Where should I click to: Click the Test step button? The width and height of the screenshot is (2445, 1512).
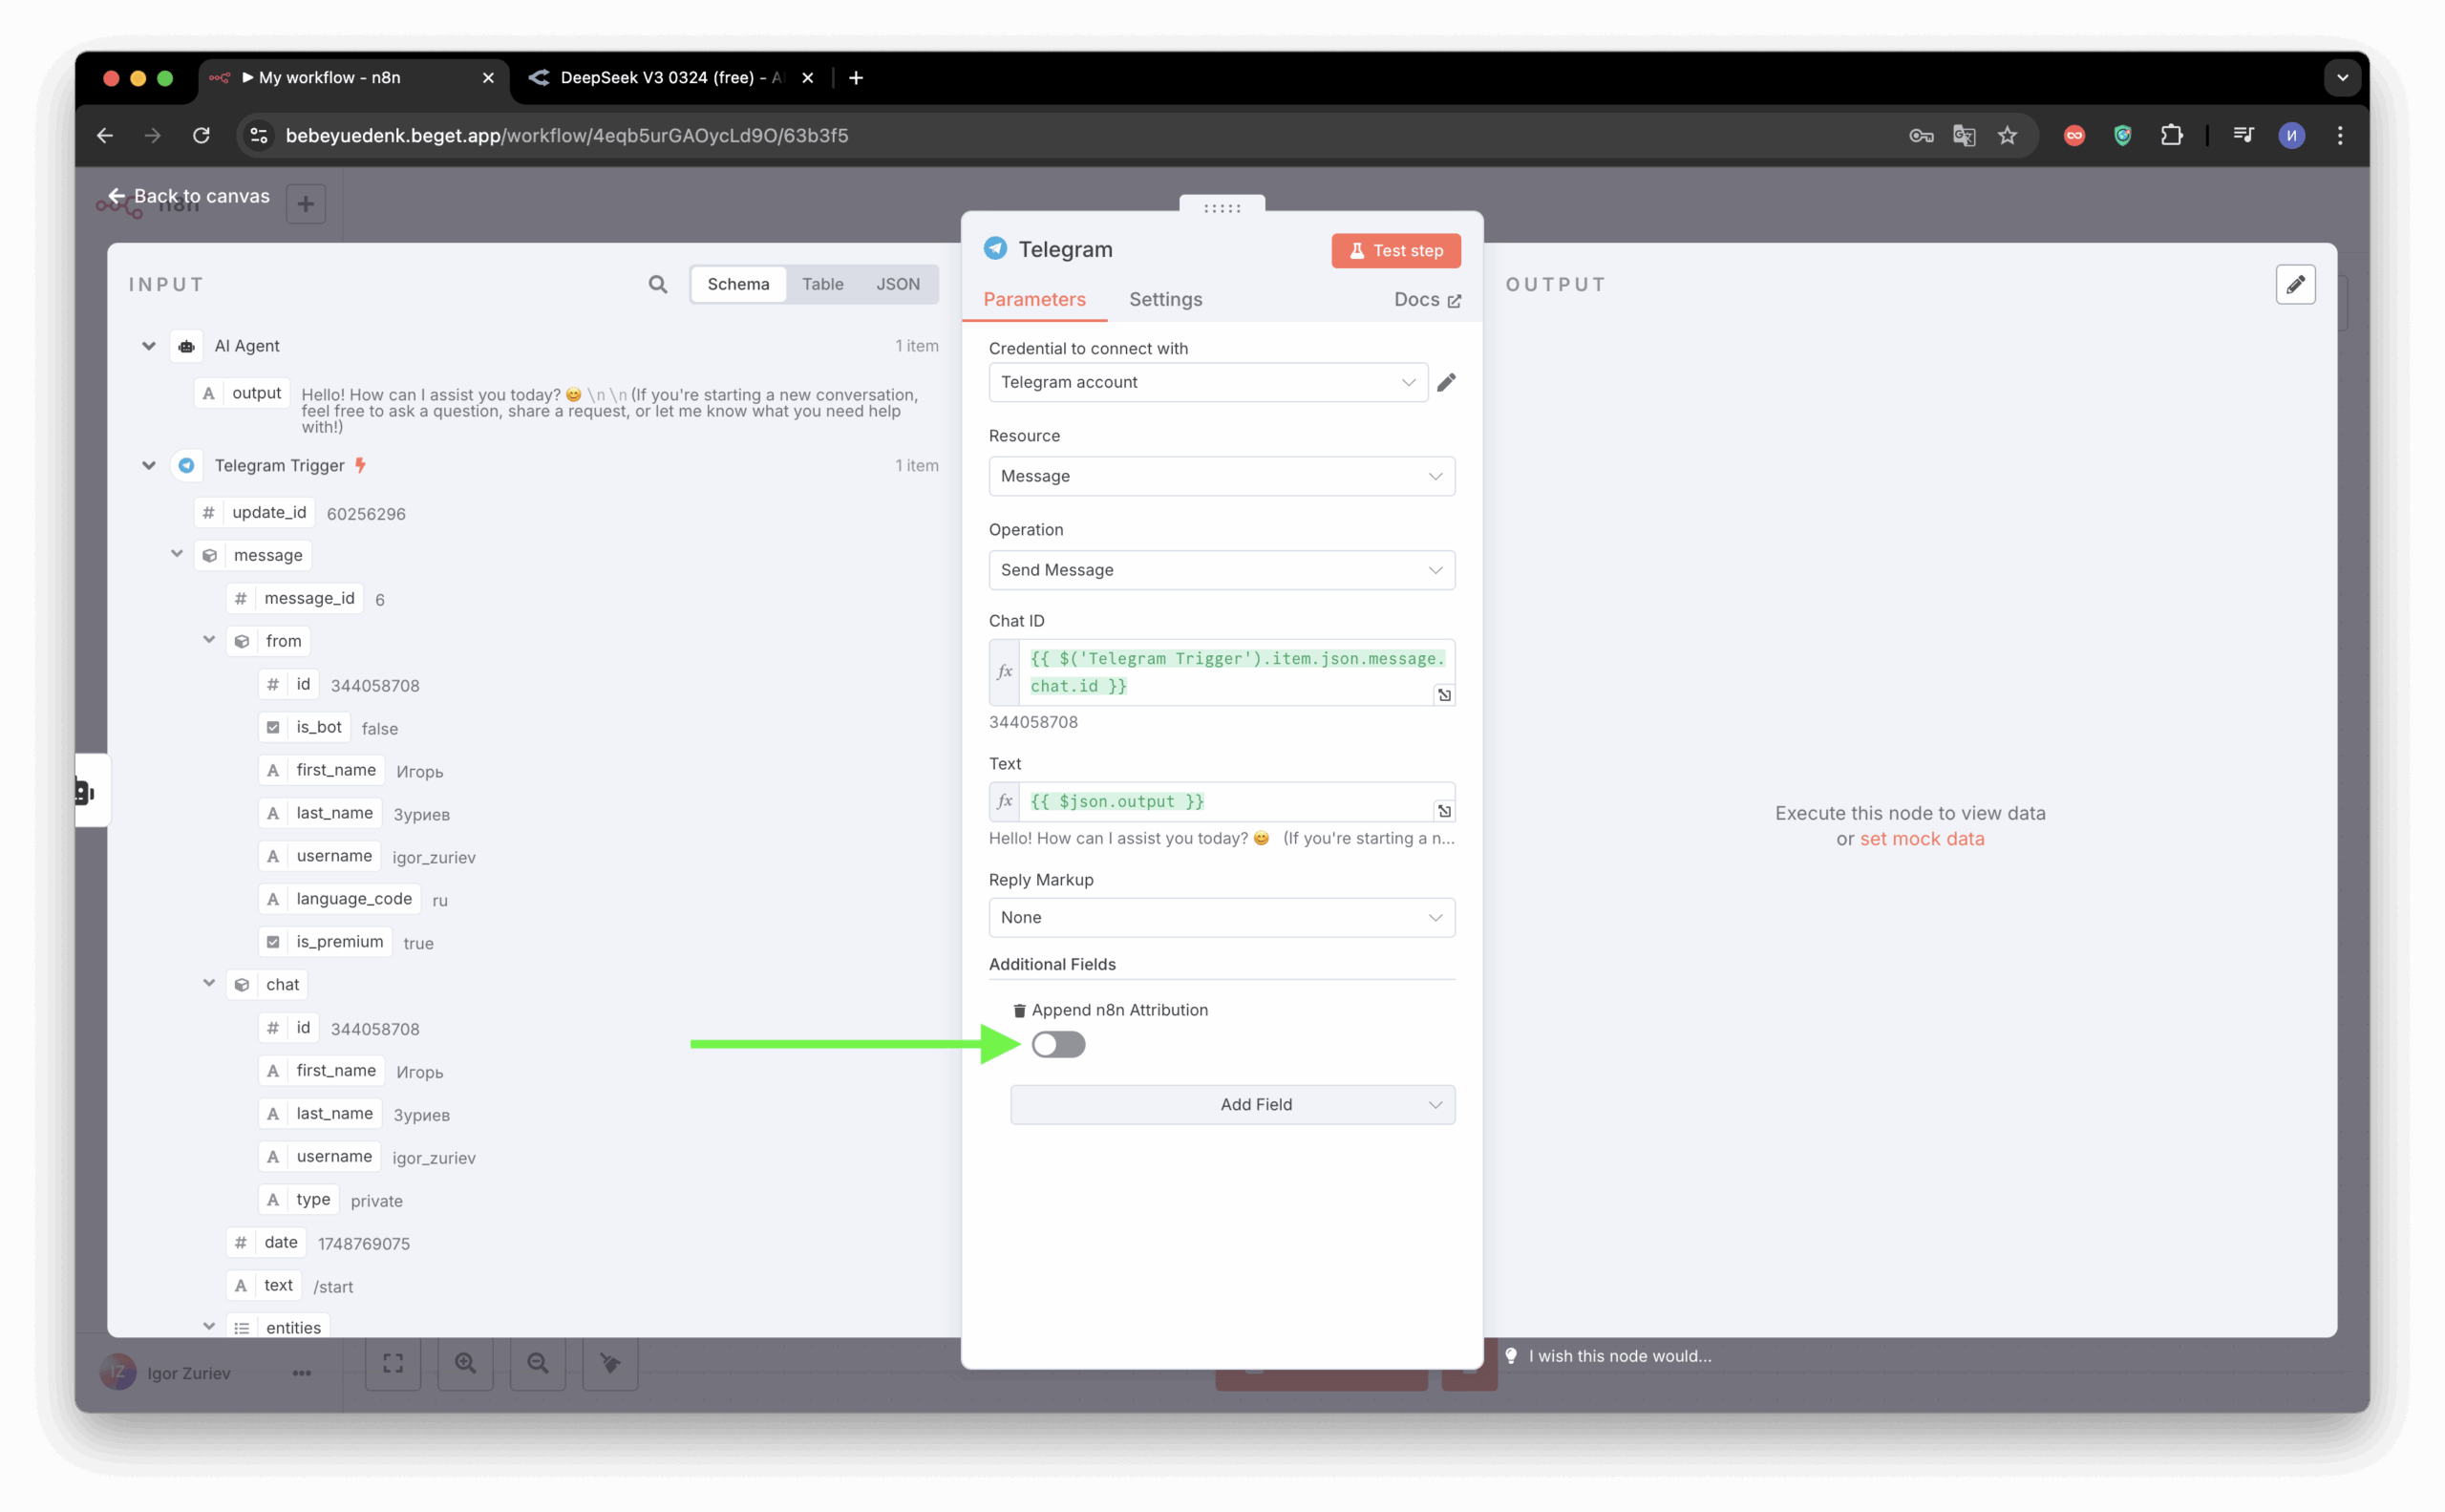click(1395, 250)
